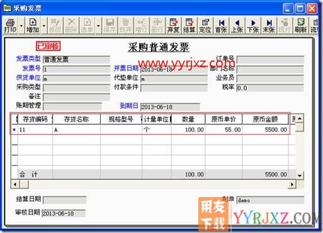Go to previous record with 上张
The image size is (323, 233).
[x=237, y=25]
